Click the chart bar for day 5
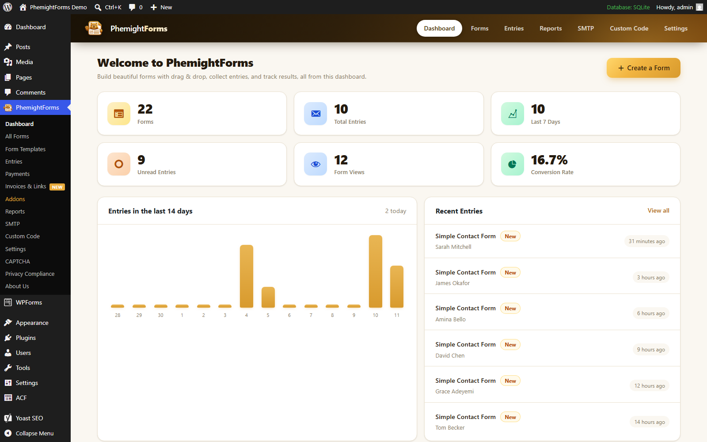 click(268, 297)
